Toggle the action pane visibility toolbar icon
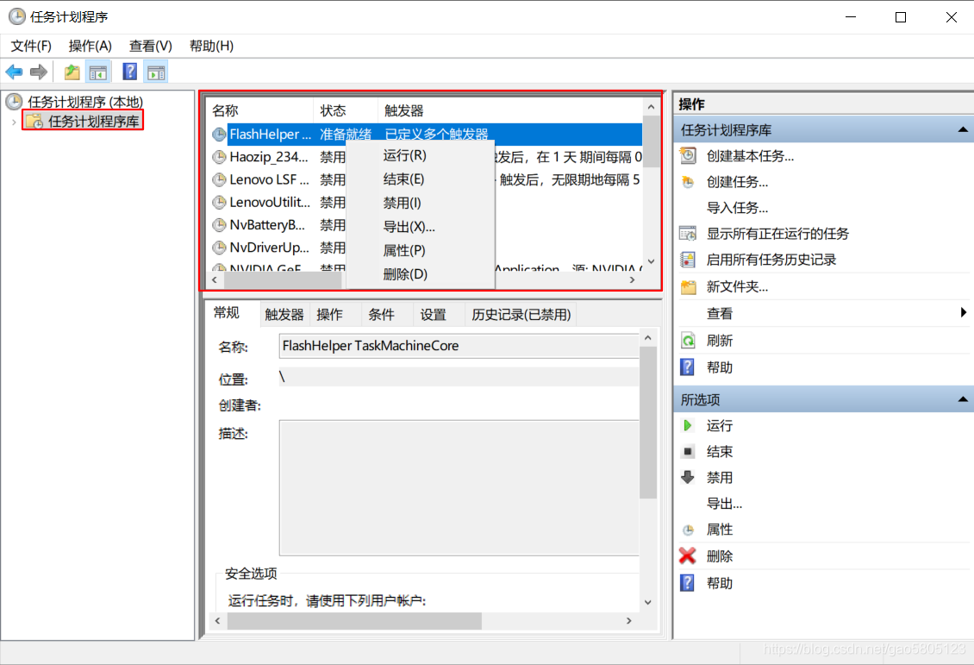This screenshot has height=665, width=974. (156, 72)
